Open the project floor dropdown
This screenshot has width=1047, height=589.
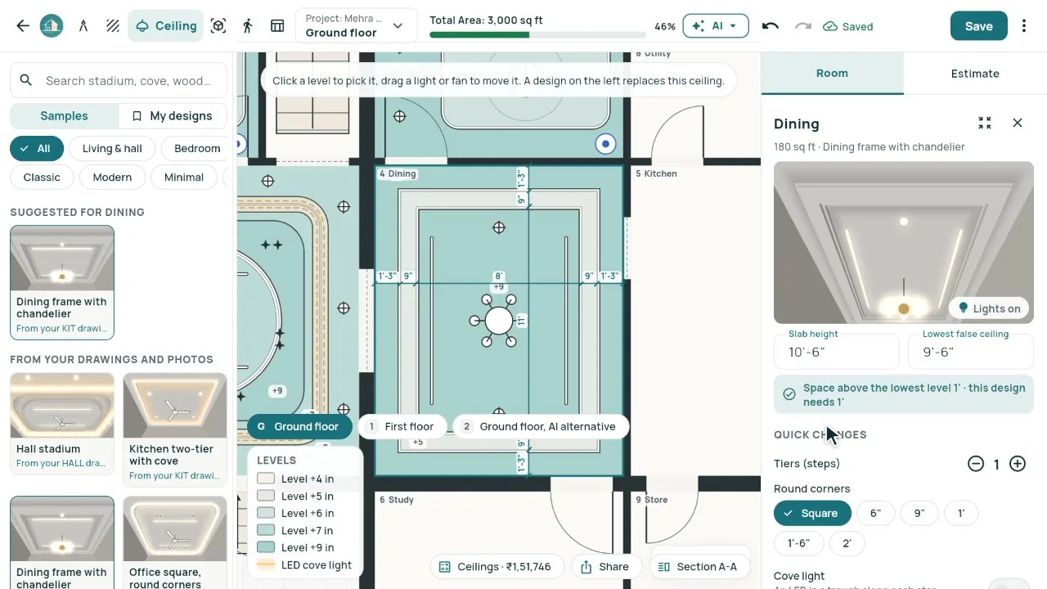coord(356,26)
